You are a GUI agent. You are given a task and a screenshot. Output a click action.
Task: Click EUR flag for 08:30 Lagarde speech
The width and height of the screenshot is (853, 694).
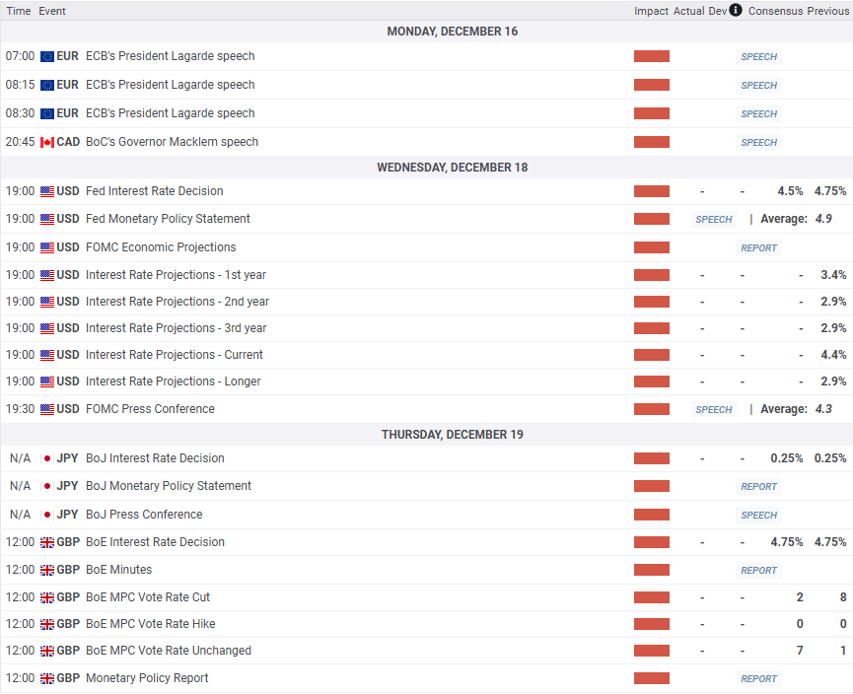click(47, 113)
